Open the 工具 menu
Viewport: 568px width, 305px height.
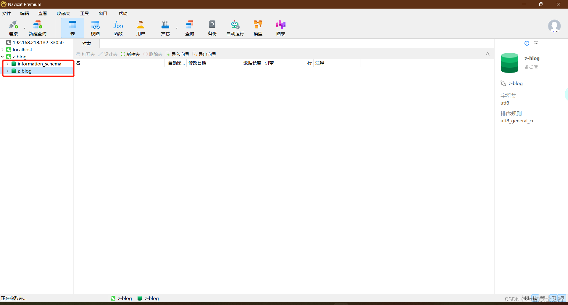tap(85, 14)
